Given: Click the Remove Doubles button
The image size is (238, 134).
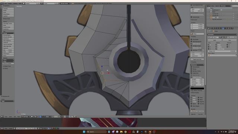Looking at the screenshot, I should pyautogui.click(x=8, y=63).
